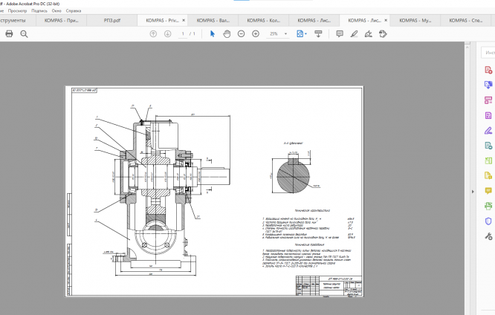Open the Protect shield tool in right pane
This screenshot has height=315, width=495.
tap(488, 221)
